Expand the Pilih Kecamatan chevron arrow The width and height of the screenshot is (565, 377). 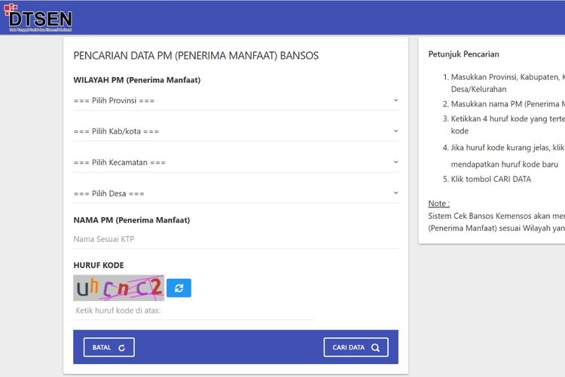click(395, 162)
